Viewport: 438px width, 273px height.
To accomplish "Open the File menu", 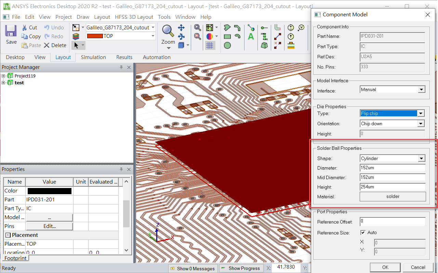I will click(x=16, y=17).
